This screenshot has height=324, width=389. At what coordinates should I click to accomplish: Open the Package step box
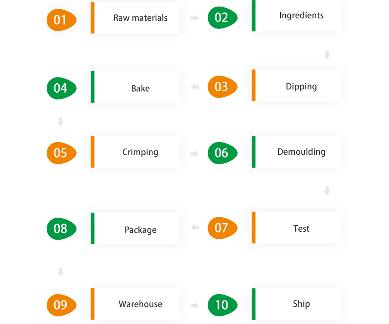[x=135, y=228]
